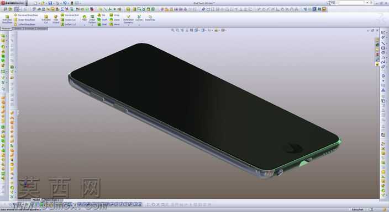Viewport: 389px width, 212px height.
Task: Switch to the Evaluate tab
Action: tap(30, 29)
